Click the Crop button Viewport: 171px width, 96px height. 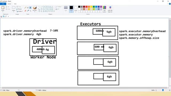(19, 7)
